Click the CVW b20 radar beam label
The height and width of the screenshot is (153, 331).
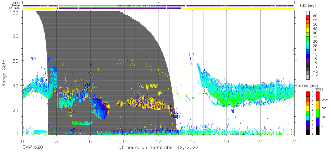[x=32, y=148]
